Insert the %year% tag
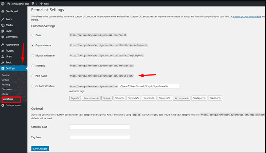 [x=75, y=98]
